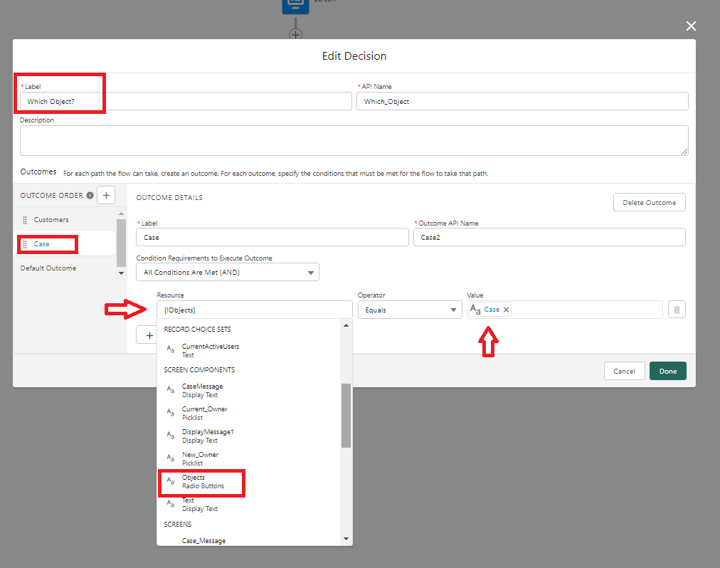Image resolution: width=720 pixels, height=568 pixels.
Task: Select Default Outcome in outcome list
Action: (x=48, y=268)
